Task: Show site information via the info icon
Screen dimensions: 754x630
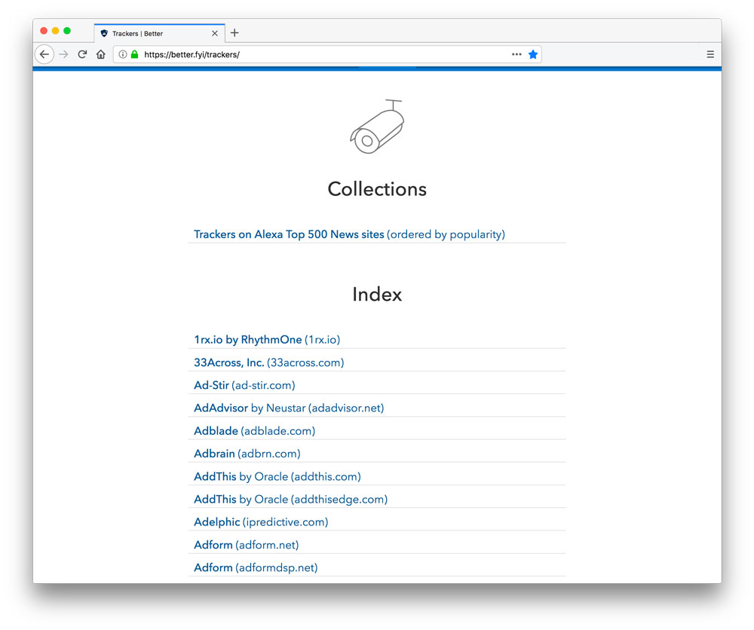Action: [x=123, y=54]
